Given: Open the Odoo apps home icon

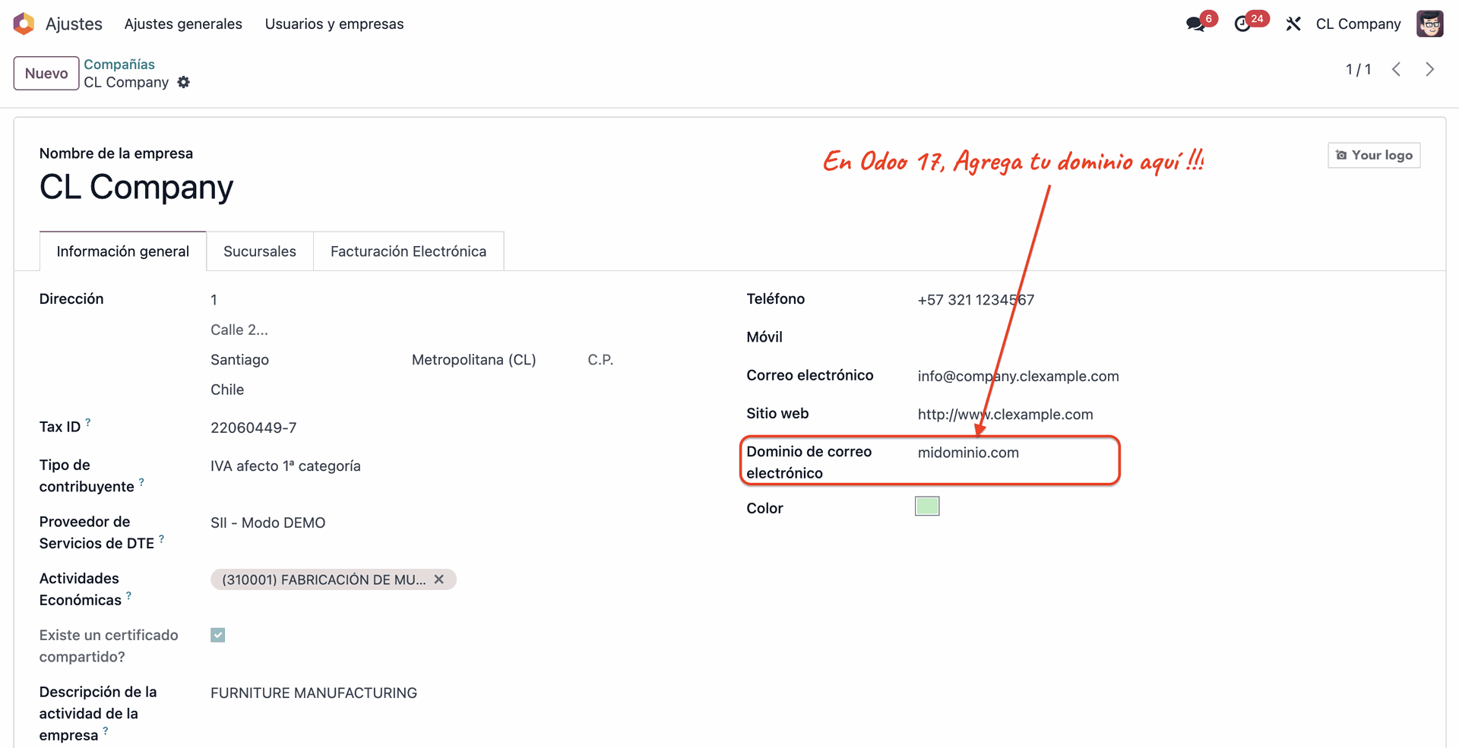Looking at the screenshot, I should point(24,24).
